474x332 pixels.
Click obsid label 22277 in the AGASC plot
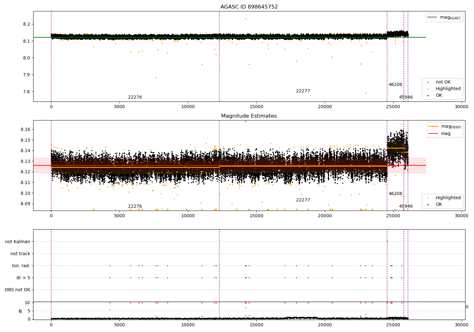click(x=303, y=91)
